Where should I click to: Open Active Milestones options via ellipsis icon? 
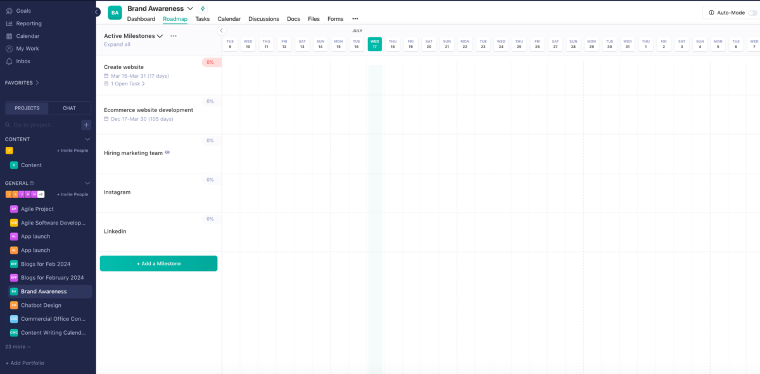[x=173, y=36]
